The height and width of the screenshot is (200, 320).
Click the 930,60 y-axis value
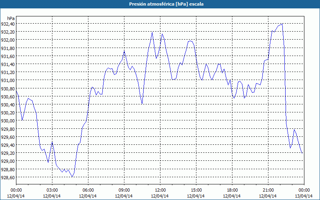pos(8,97)
